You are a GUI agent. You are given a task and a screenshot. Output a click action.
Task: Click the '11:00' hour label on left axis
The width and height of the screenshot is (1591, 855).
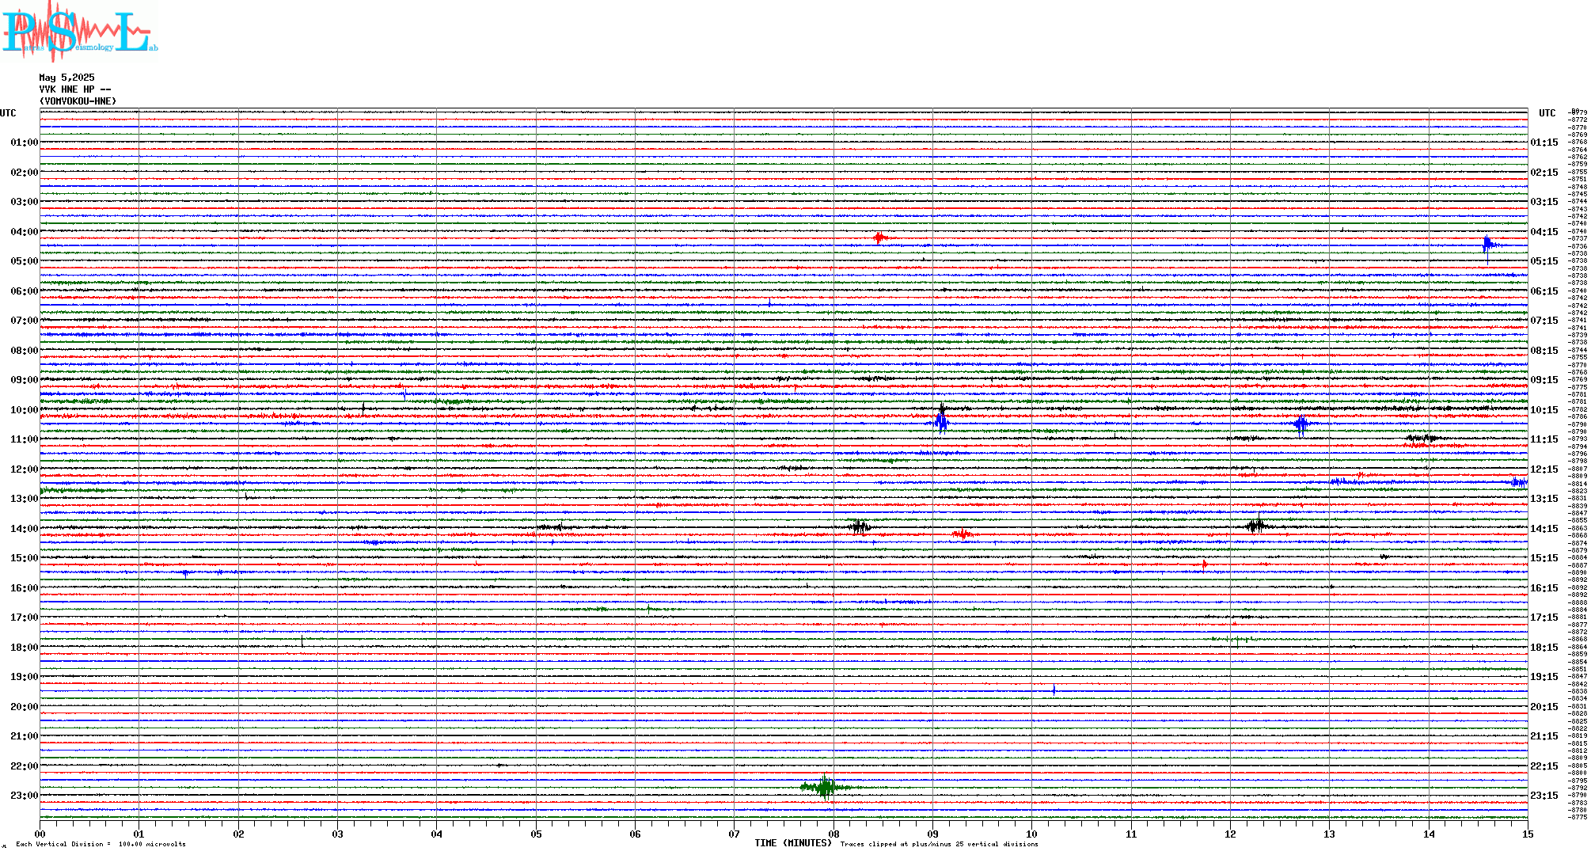24,439
